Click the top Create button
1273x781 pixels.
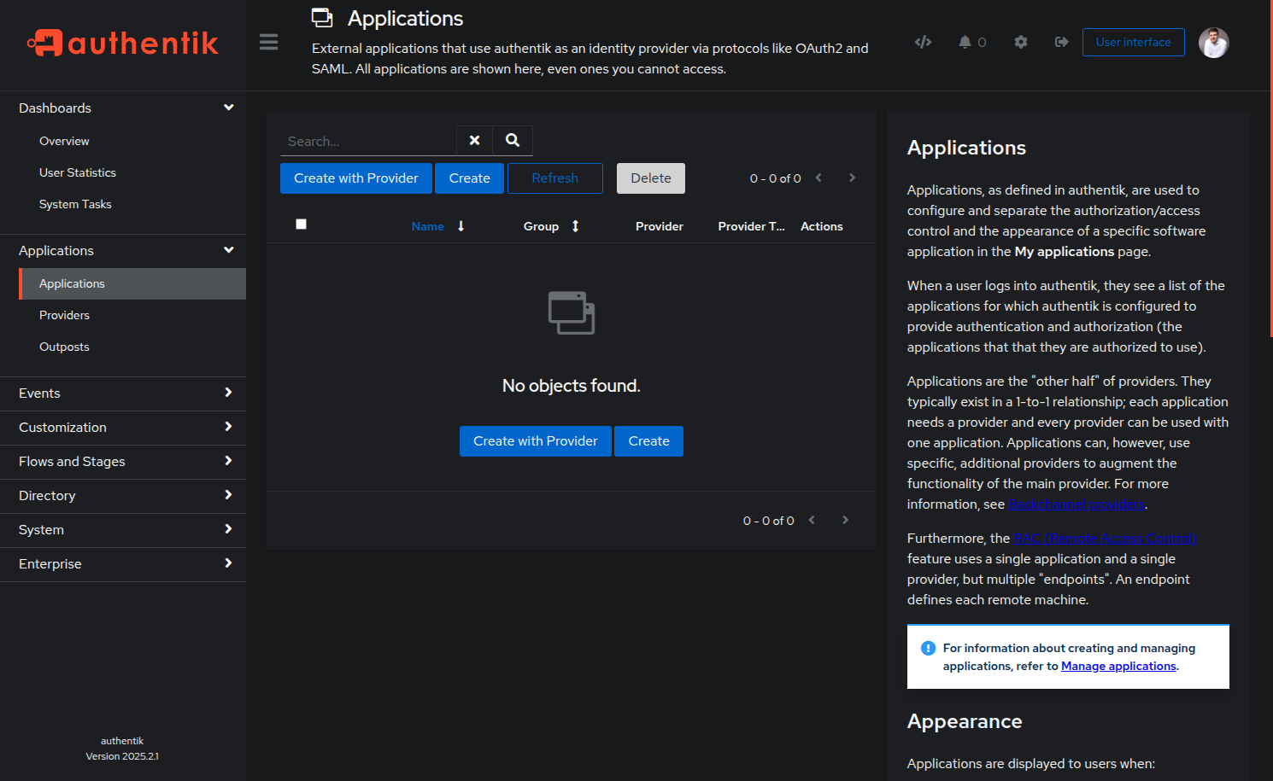pyautogui.click(x=470, y=178)
